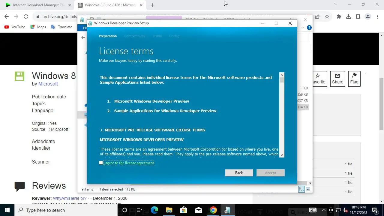The width and height of the screenshot is (384, 216).
Task: Bookmark this page with the star icon
Action: tap(327, 17)
